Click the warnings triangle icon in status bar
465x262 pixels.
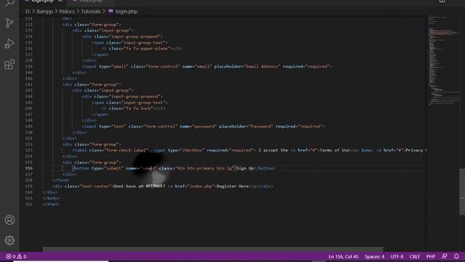click(20, 256)
